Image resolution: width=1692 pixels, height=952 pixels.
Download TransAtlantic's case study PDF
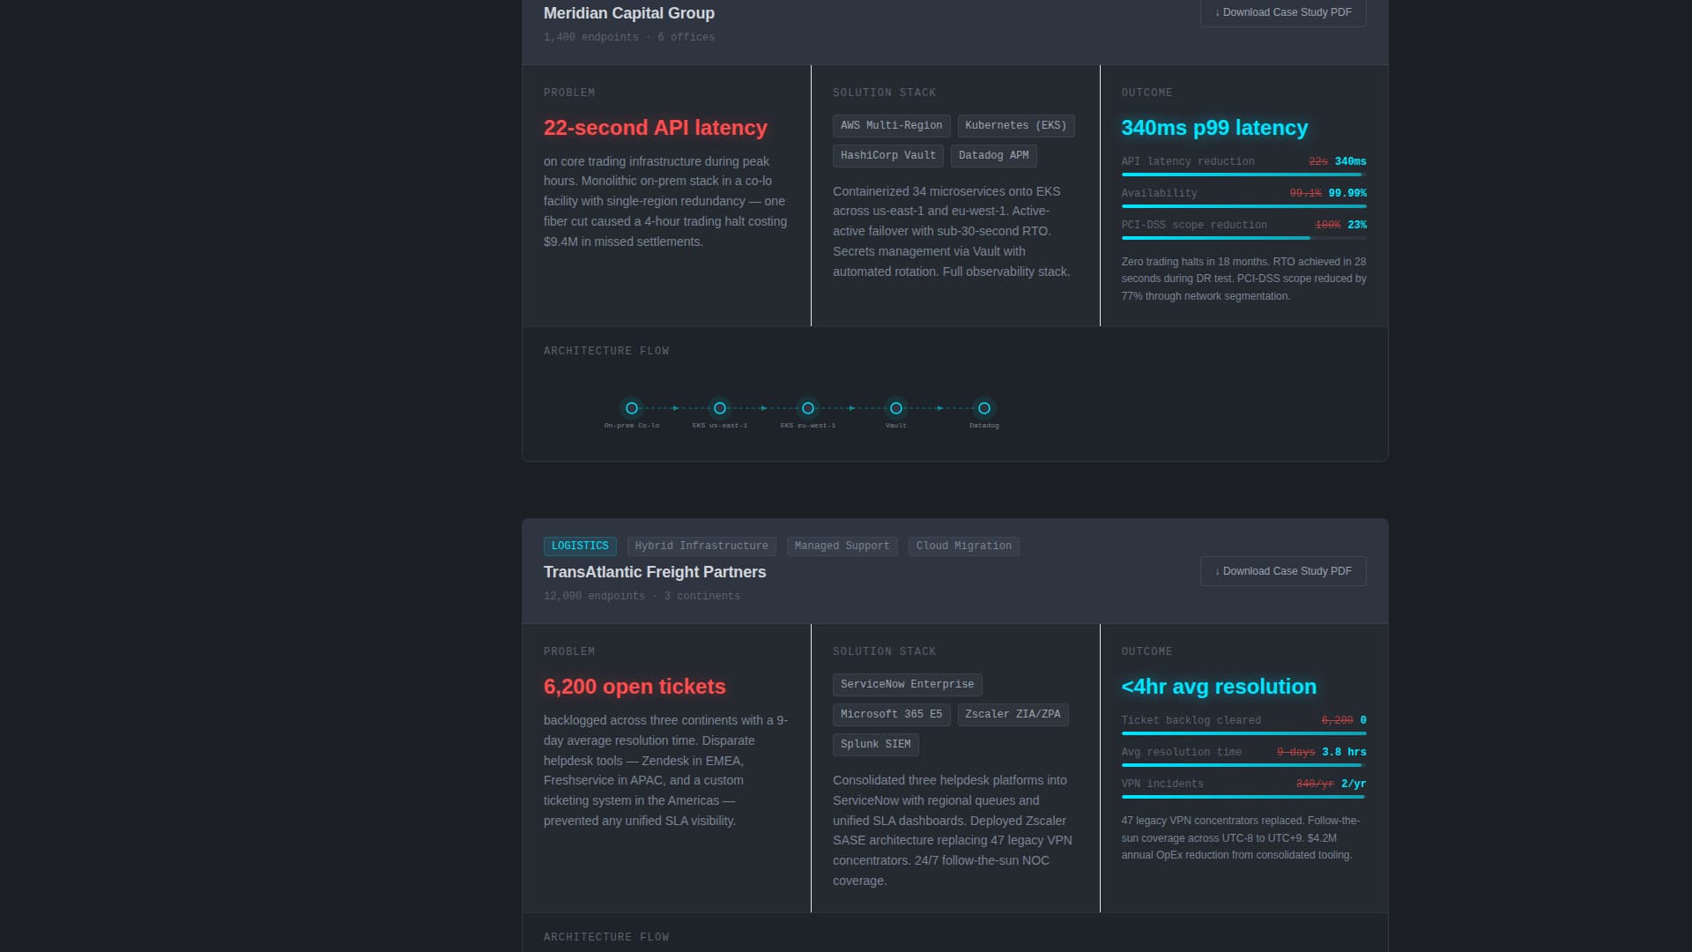coord(1282,571)
